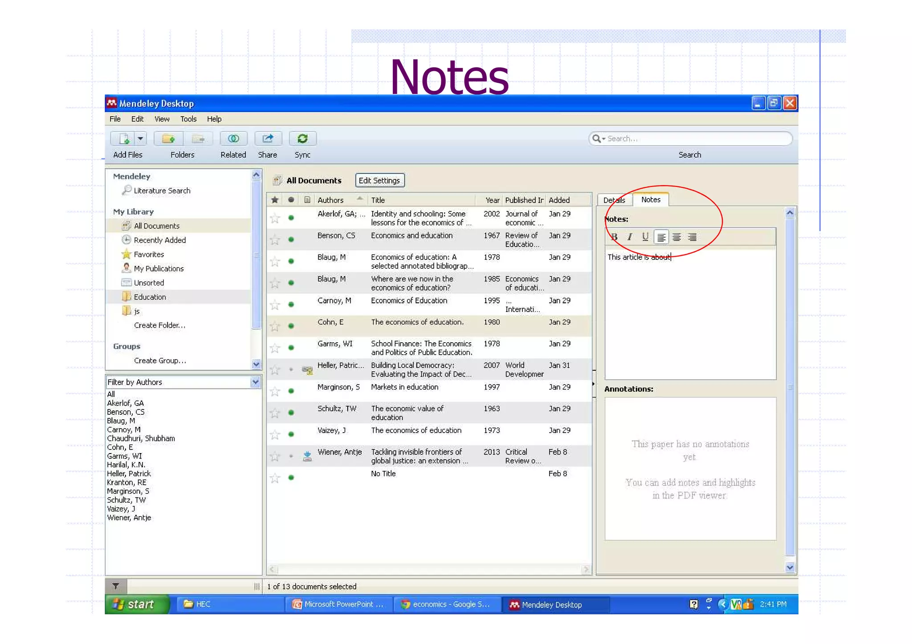Select All in the author filter
912x644 pixels.
click(111, 394)
